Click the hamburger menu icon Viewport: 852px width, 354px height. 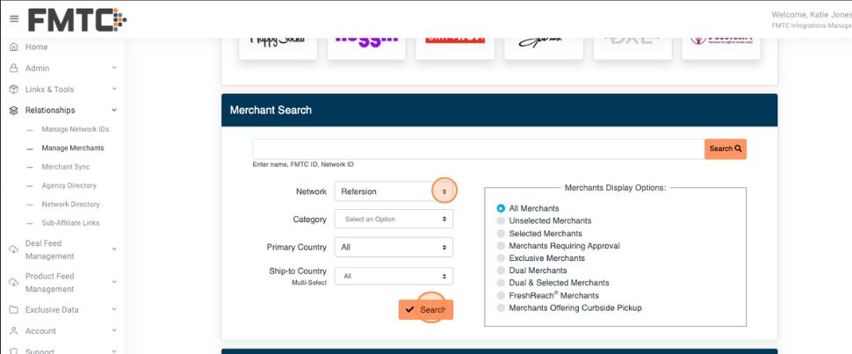[13, 18]
